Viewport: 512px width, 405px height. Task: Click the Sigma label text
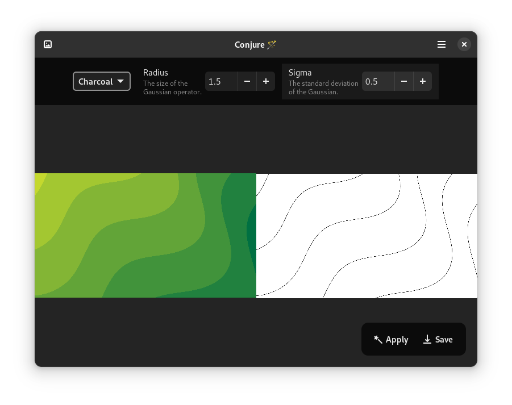point(300,73)
